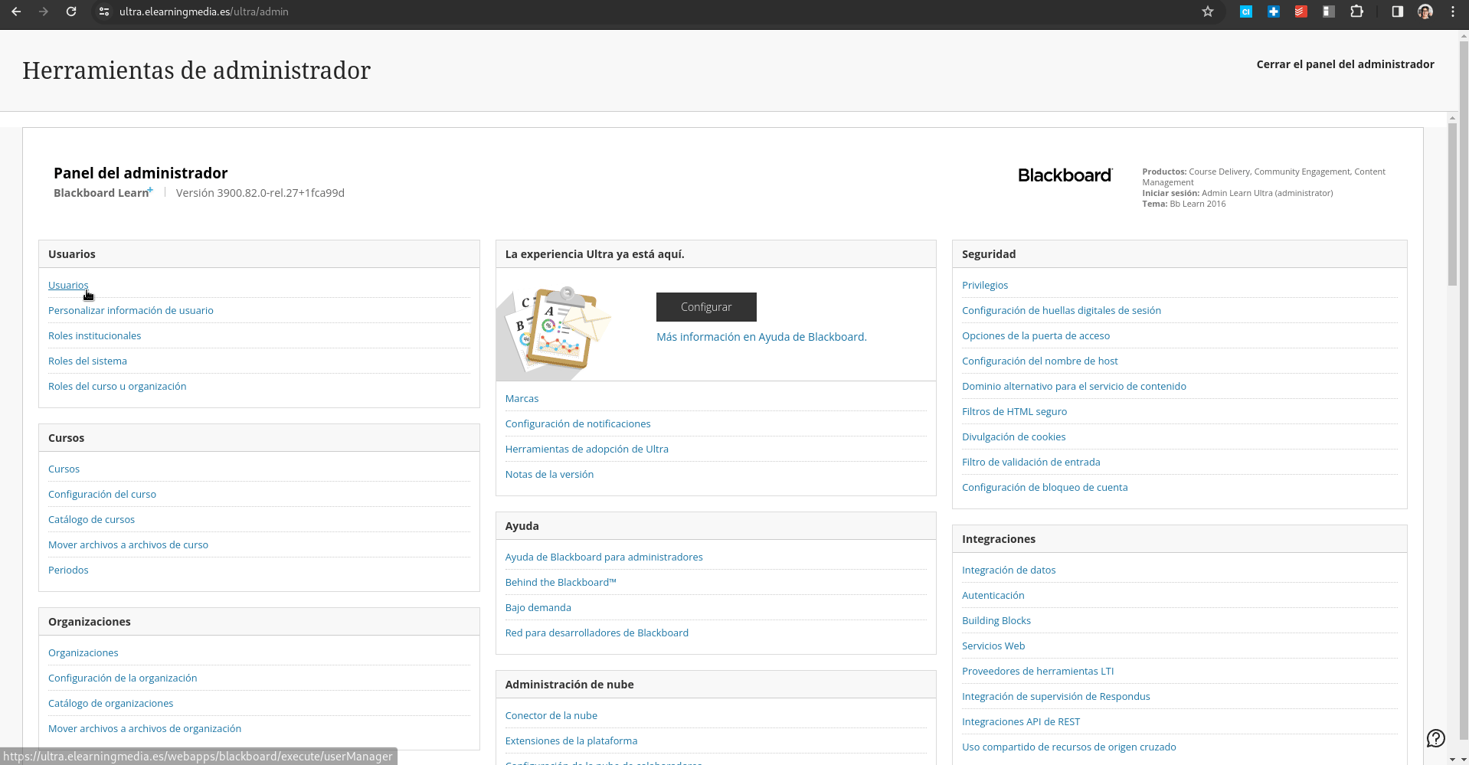The image size is (1469, 765).
Task: Open Herramientas de adopción de Ultra
Action: 587,449
